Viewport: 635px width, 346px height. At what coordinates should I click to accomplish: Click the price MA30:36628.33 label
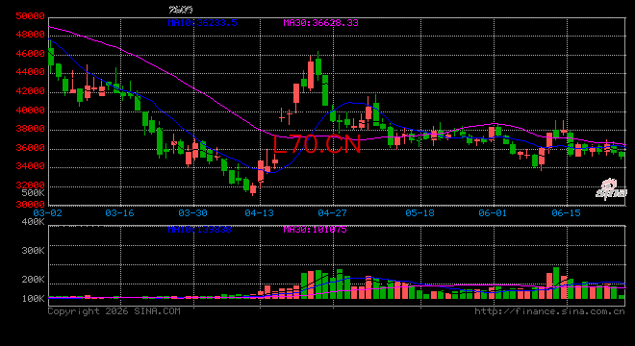[320, 23]
